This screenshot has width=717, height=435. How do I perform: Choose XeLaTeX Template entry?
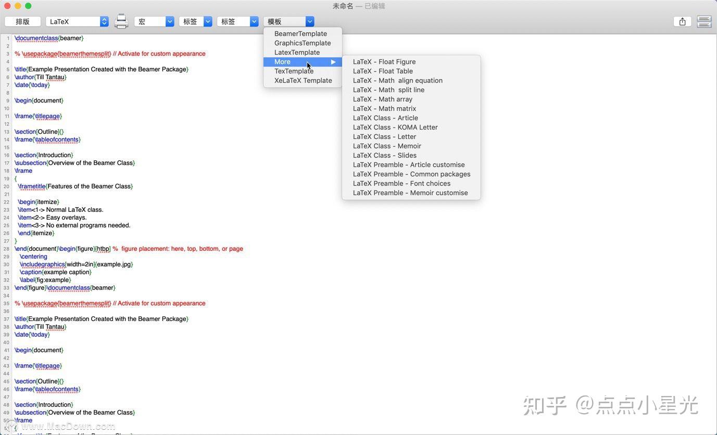[x=303, y=81]
